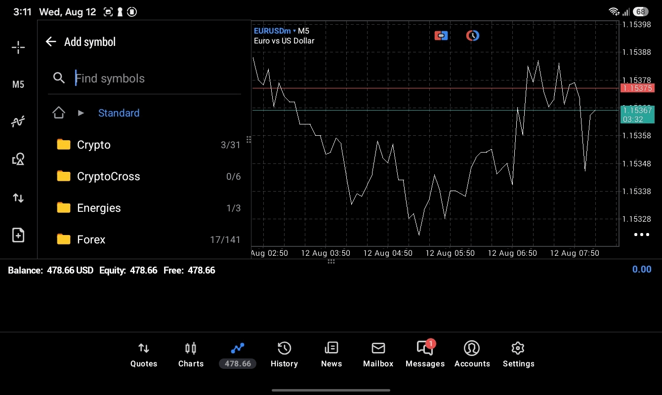Screen dimensions: 662x395
Task: Select the Standard breadcrumb link
Action: (119, 113)
